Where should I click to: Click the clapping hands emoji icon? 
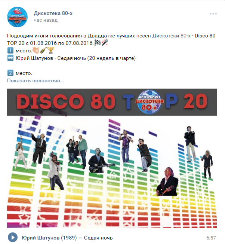point(36,50)
